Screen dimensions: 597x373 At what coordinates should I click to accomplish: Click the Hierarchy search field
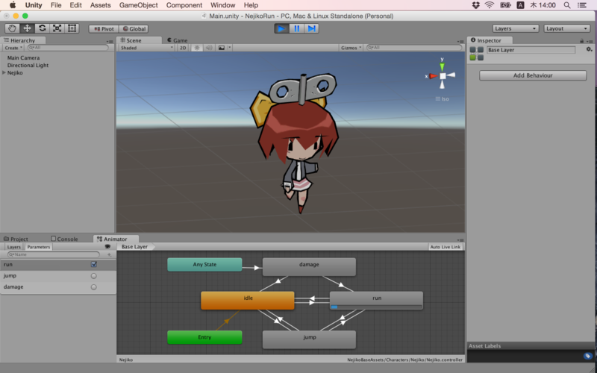point(68,48)
